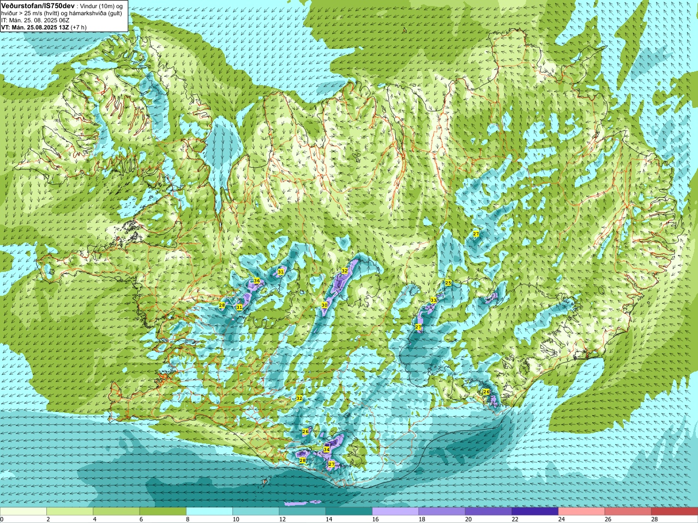Image resolution: width=698 pixels, height=523 pixels.
Task: Pick the 8–10 light cyan legend swatch
Action: (x=209, y=511)
